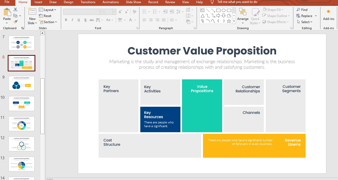Screen dimensions: 338x180
Task: Select the Oval shape
Action: pyautogui.click(x=224, y=10)
